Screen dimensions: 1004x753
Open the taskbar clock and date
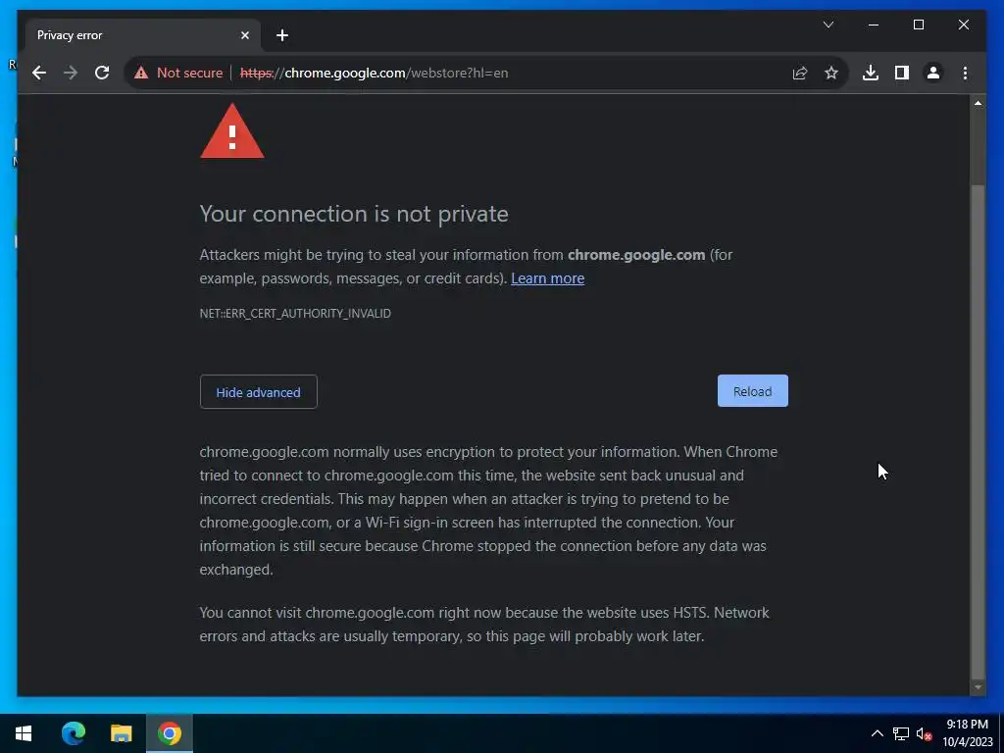point(967,733)
